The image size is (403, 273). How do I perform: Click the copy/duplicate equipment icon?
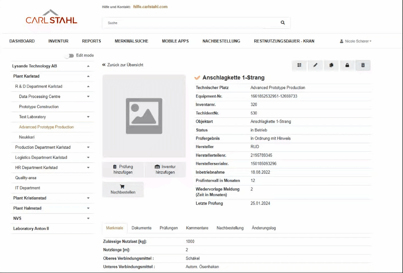coord(331,65)
